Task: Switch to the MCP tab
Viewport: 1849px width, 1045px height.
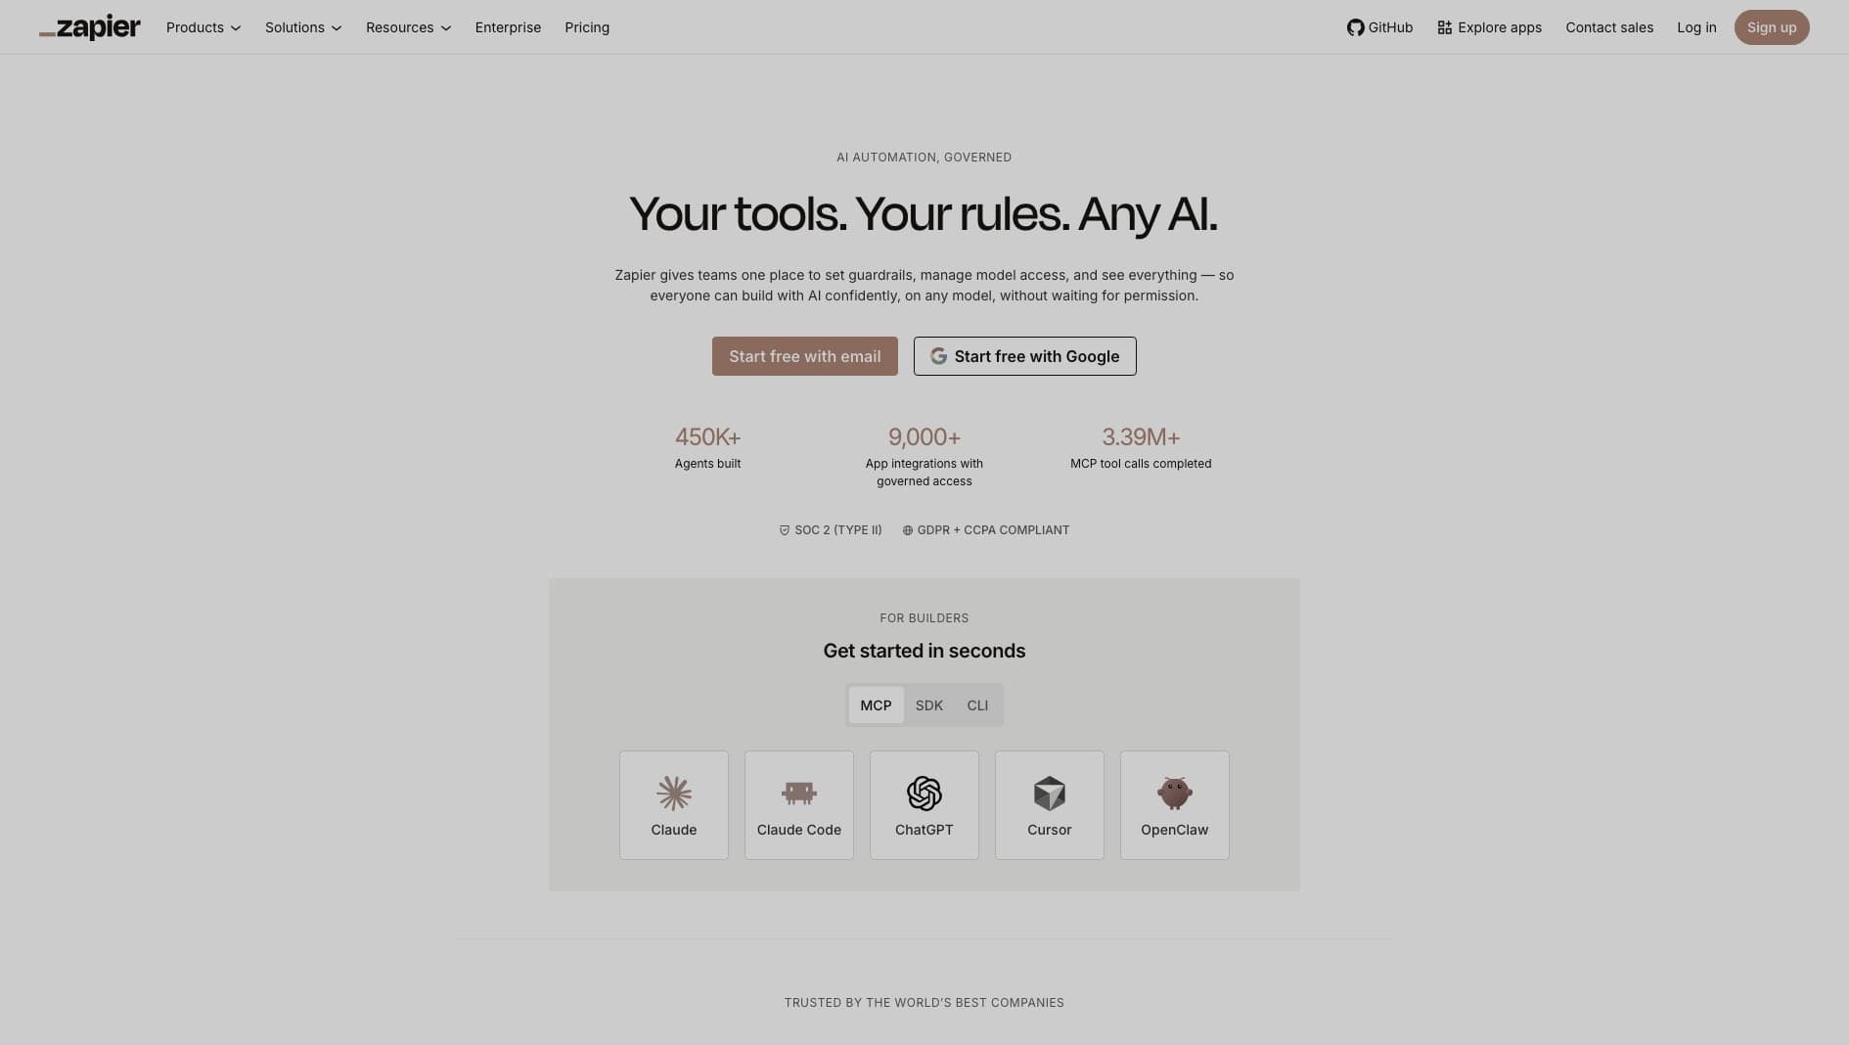Action: (876, 705)
